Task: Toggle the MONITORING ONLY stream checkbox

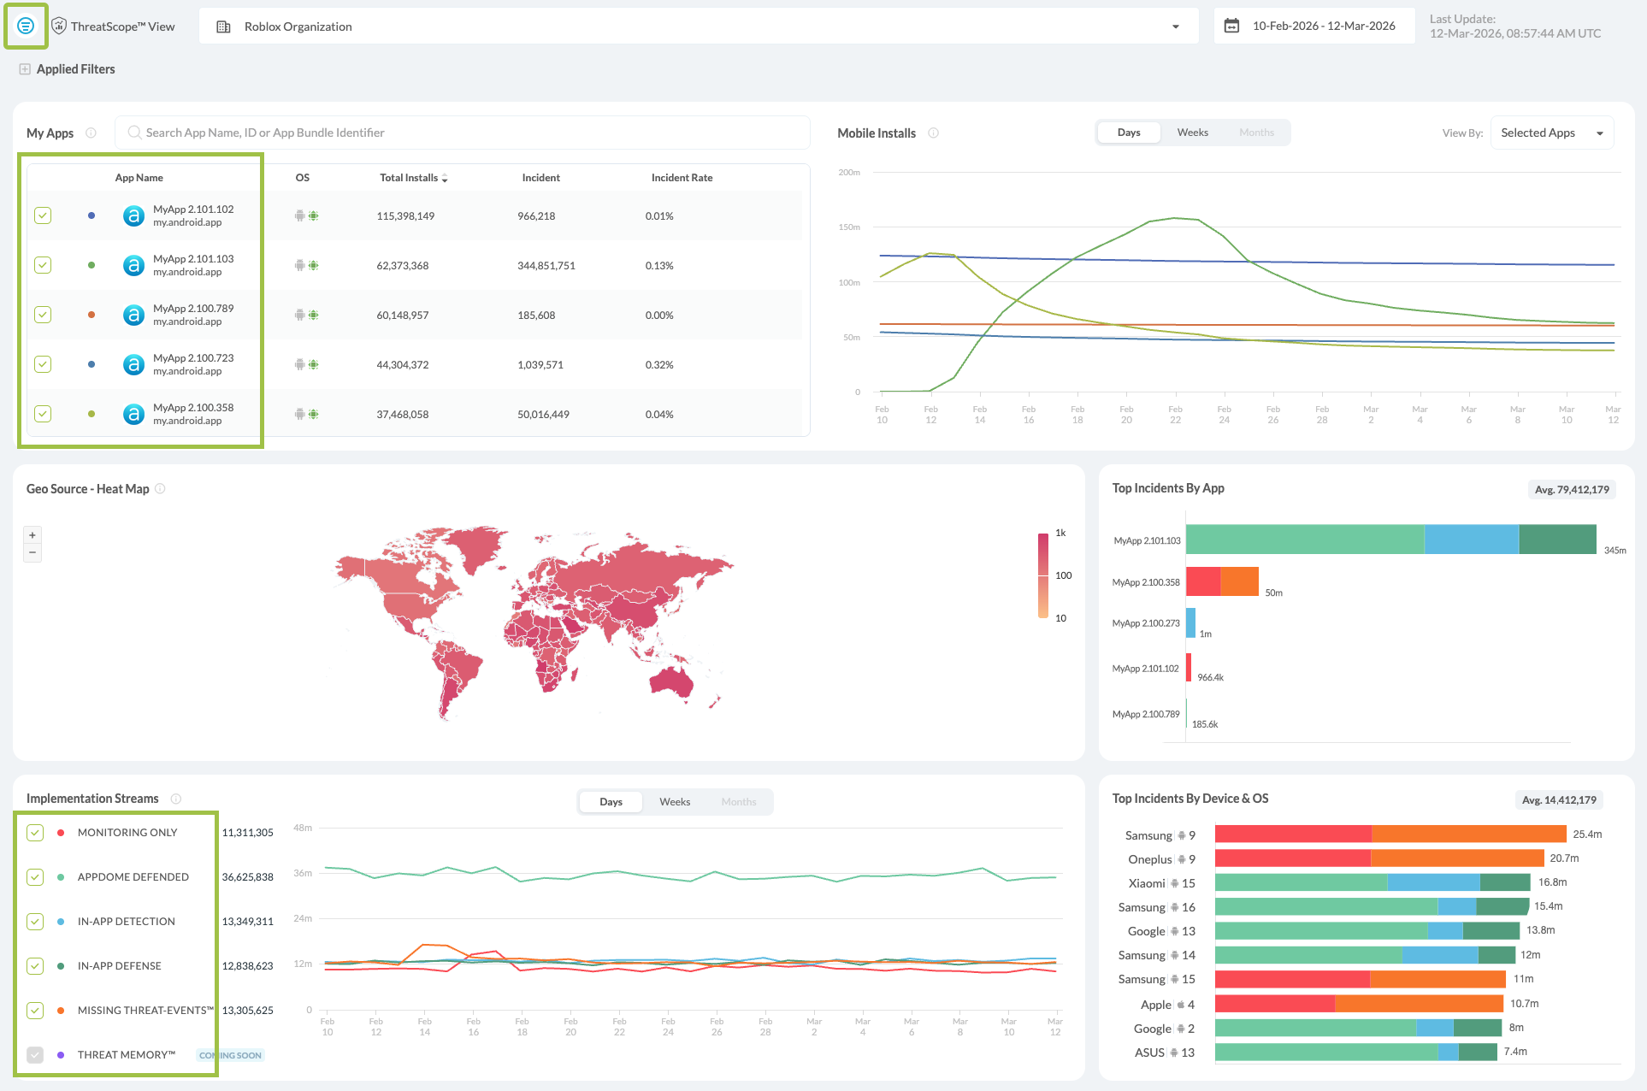Action: tap(35, 833)
